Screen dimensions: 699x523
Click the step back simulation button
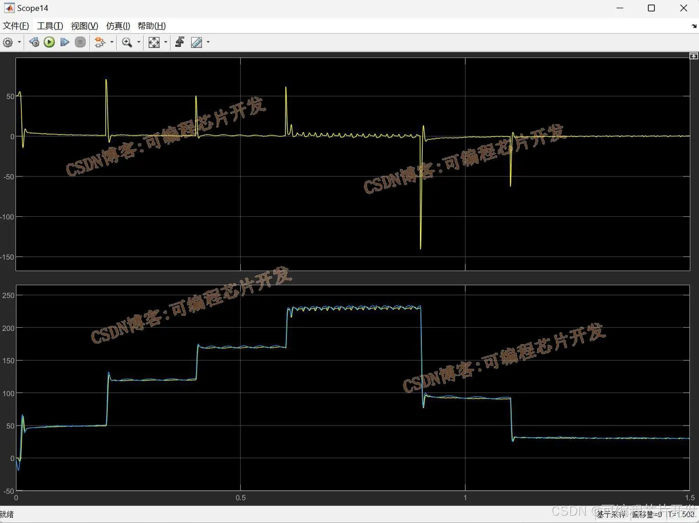pos(34,42)
